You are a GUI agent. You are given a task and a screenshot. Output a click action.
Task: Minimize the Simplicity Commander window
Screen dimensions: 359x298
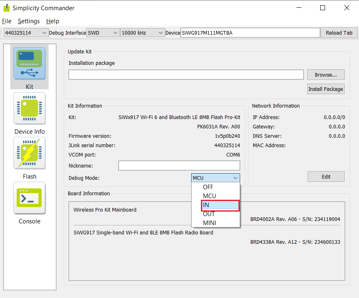tap(299, 8)
